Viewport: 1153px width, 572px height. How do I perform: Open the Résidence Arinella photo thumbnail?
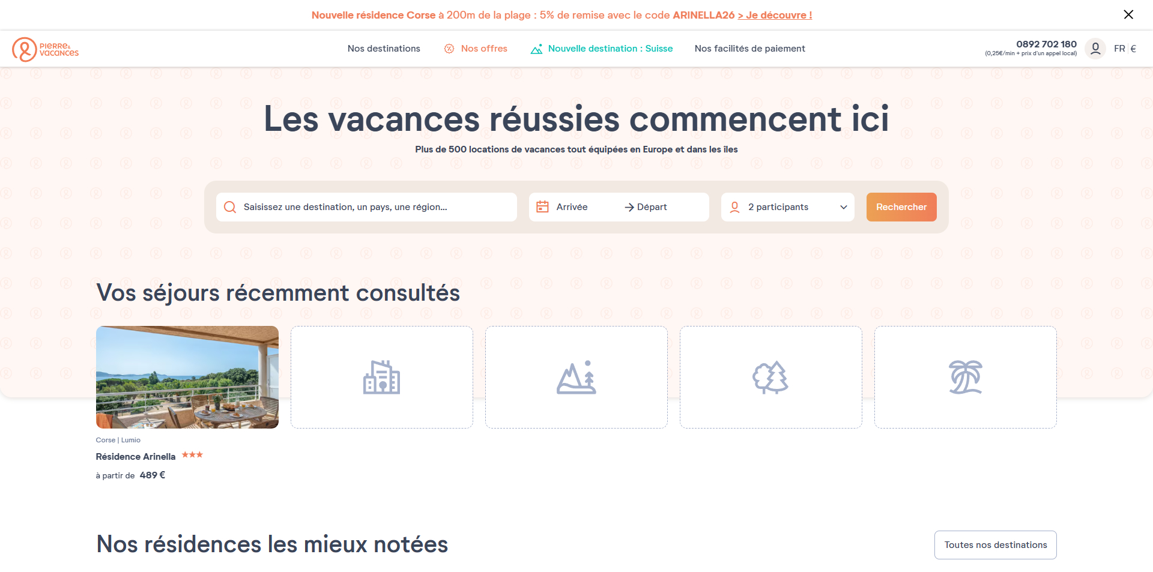187,377
